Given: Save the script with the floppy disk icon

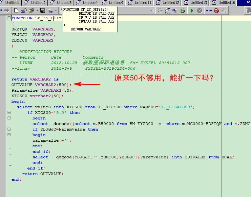Looking at the screenshot, I should [43, 10].
